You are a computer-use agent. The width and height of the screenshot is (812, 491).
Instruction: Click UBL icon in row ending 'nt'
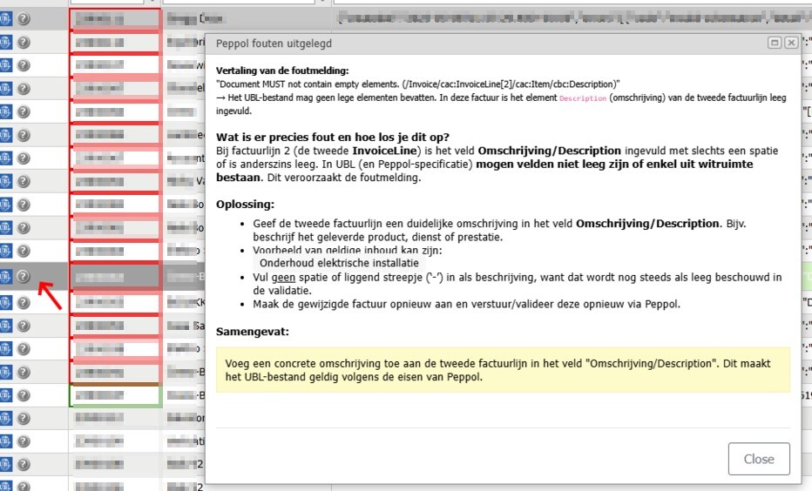(x=5, y=158)
